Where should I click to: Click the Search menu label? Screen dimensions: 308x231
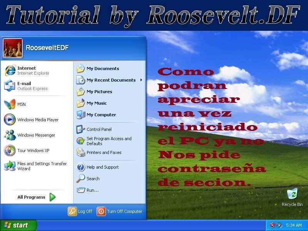pos(93,179)
